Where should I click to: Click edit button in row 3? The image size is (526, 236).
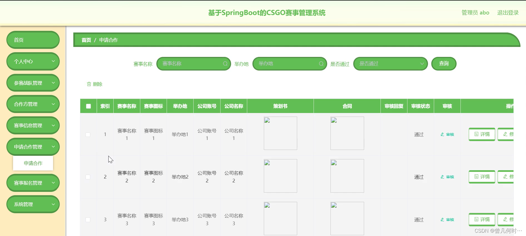click(x=506, y=220)
